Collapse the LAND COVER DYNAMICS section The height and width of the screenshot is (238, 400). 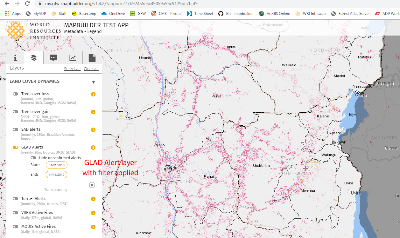(94, 82)
